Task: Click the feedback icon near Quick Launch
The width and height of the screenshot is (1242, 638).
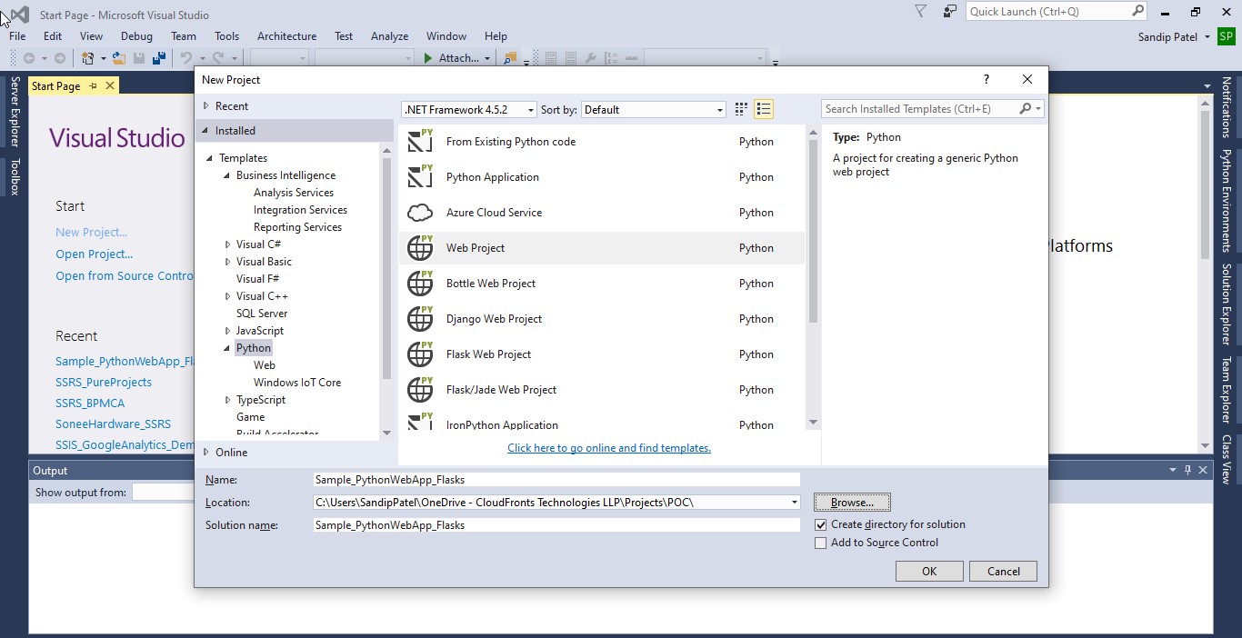Action: point(950,12)
